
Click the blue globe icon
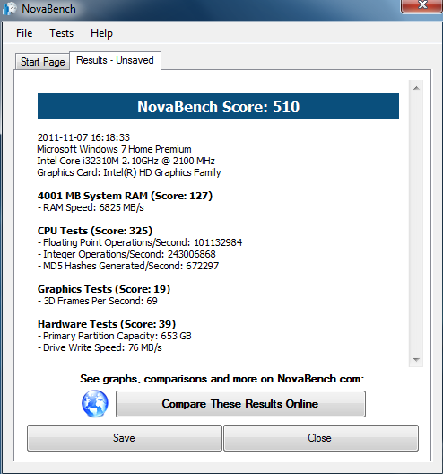[x=95, y=404]
